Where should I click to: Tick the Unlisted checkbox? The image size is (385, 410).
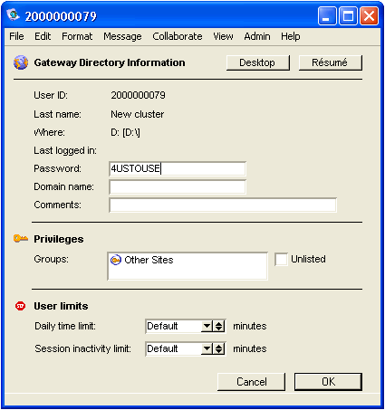pyautogui.click(x=281, y=259)
